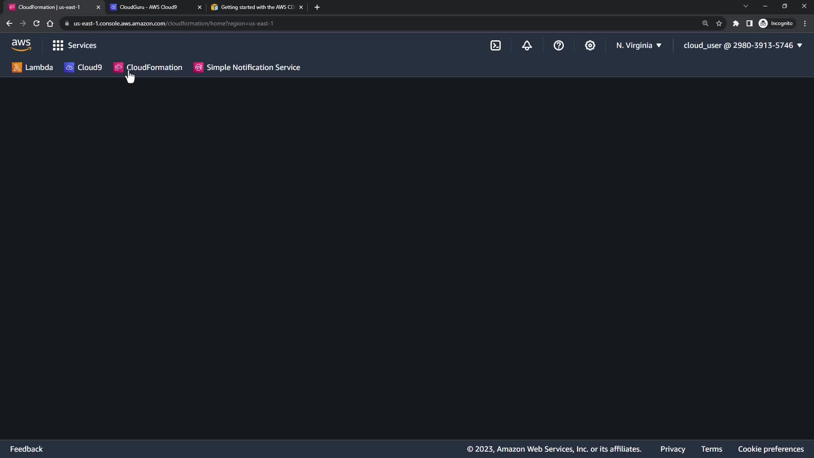
Task: Open the Services grid menu
Action: pos(75,45)
